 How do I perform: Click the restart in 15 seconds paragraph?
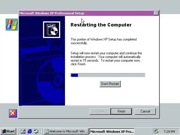[106, 58]
